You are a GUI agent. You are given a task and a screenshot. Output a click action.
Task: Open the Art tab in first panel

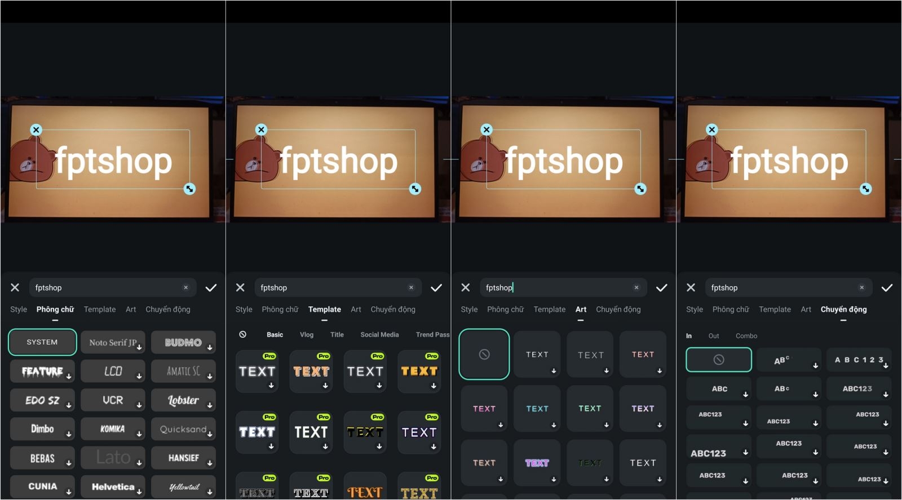pos(131,310)
